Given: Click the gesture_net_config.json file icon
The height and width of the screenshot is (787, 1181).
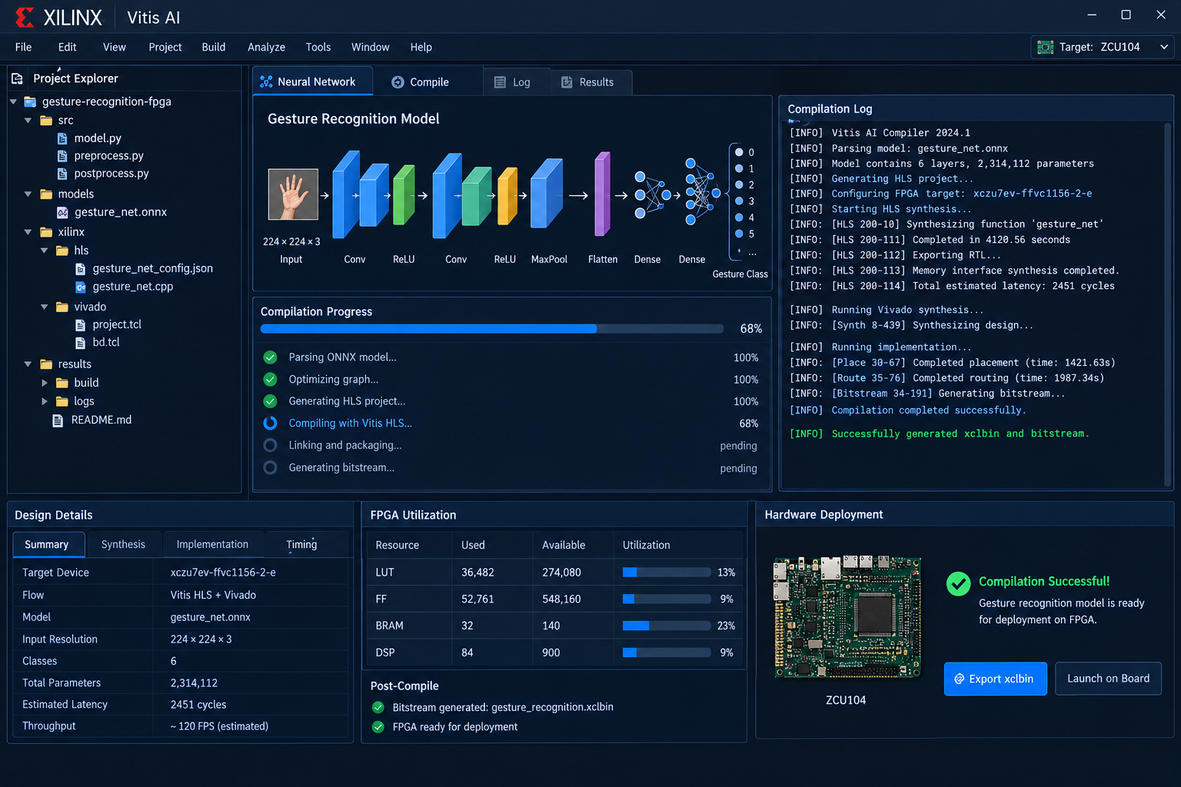Looking at the screenshot, I should [x=80, y=269].
